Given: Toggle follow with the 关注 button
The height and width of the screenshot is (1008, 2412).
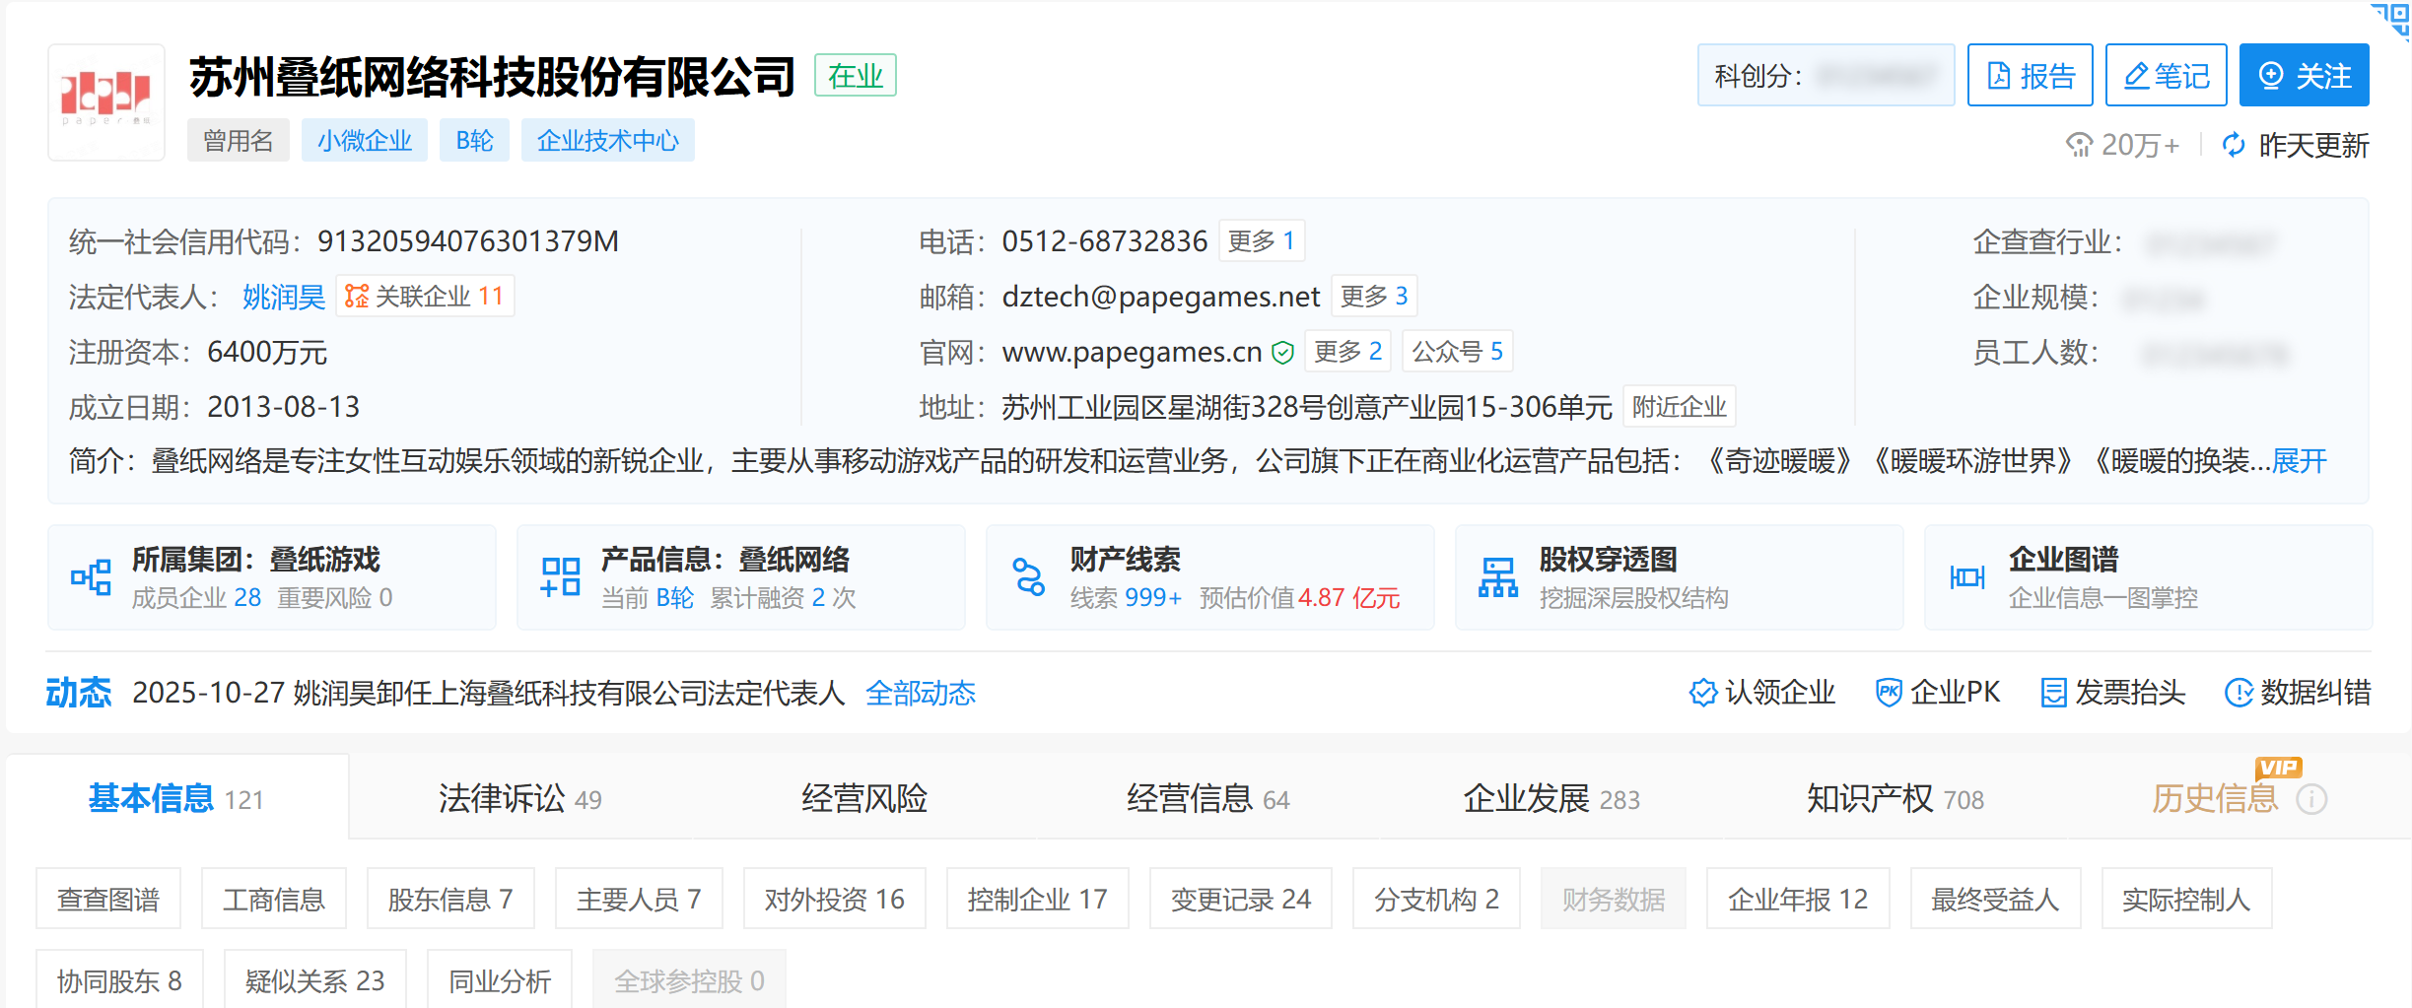Looking at the screenshot, I should click(x=2303, y=76).
